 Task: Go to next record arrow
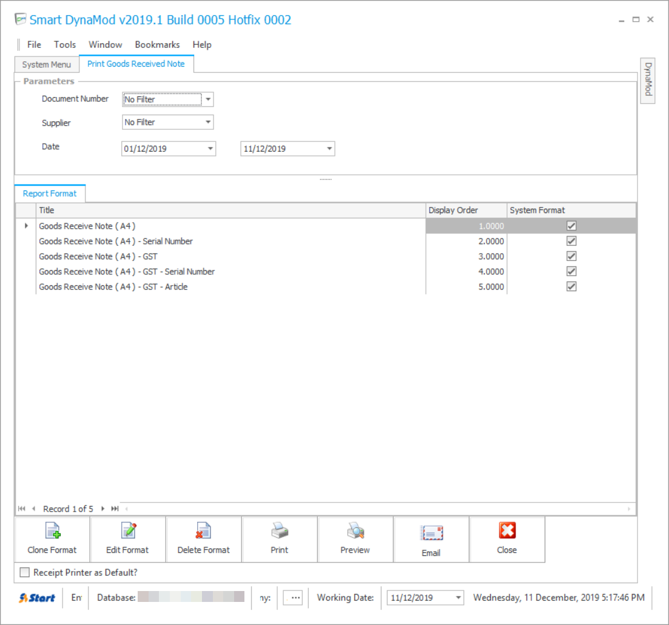[x=103, y=508]
